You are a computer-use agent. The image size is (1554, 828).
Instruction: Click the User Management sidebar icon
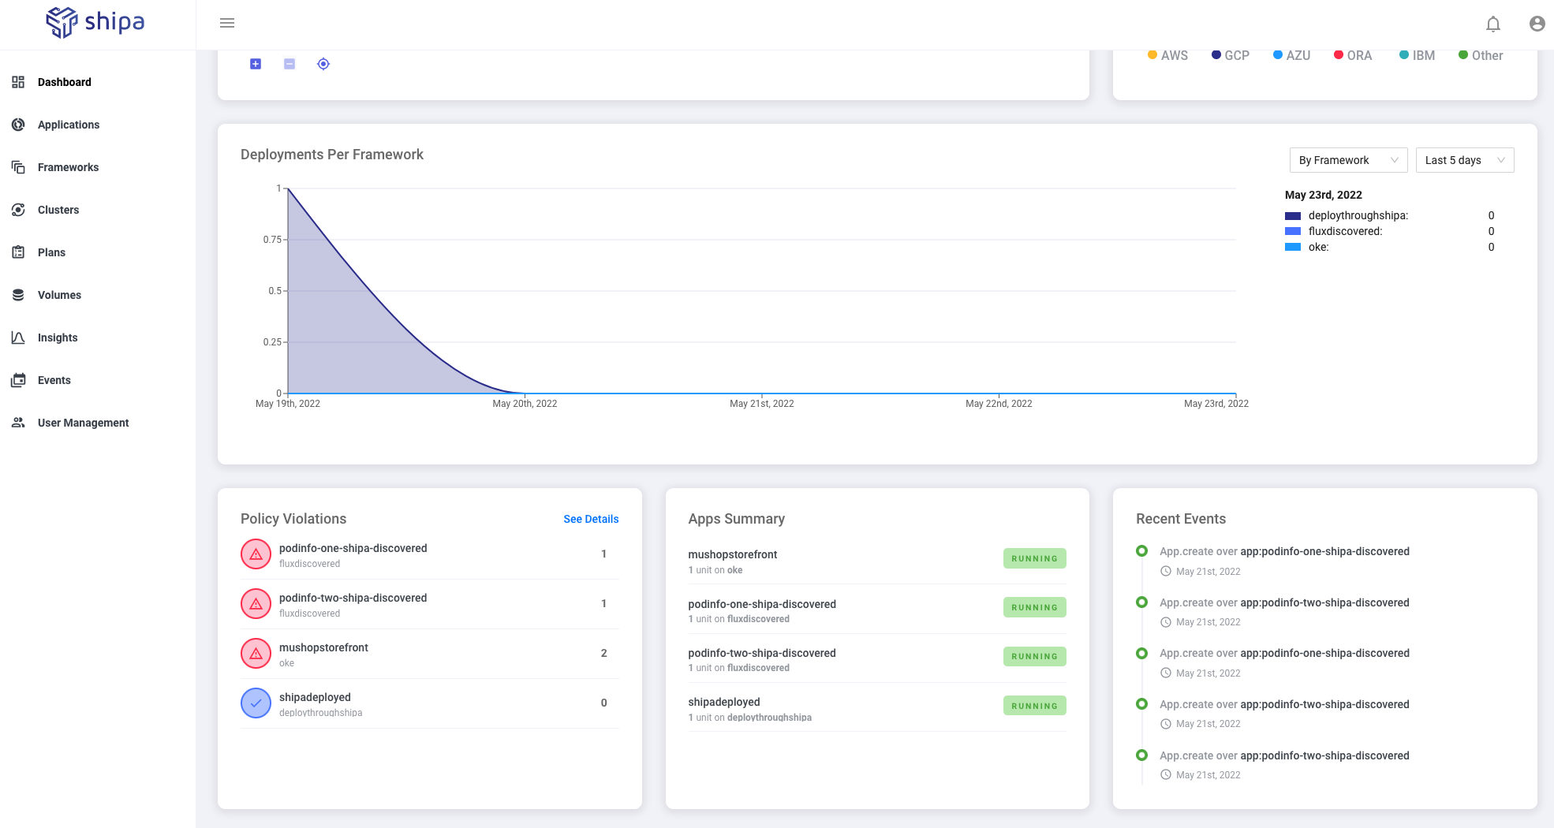18,423
